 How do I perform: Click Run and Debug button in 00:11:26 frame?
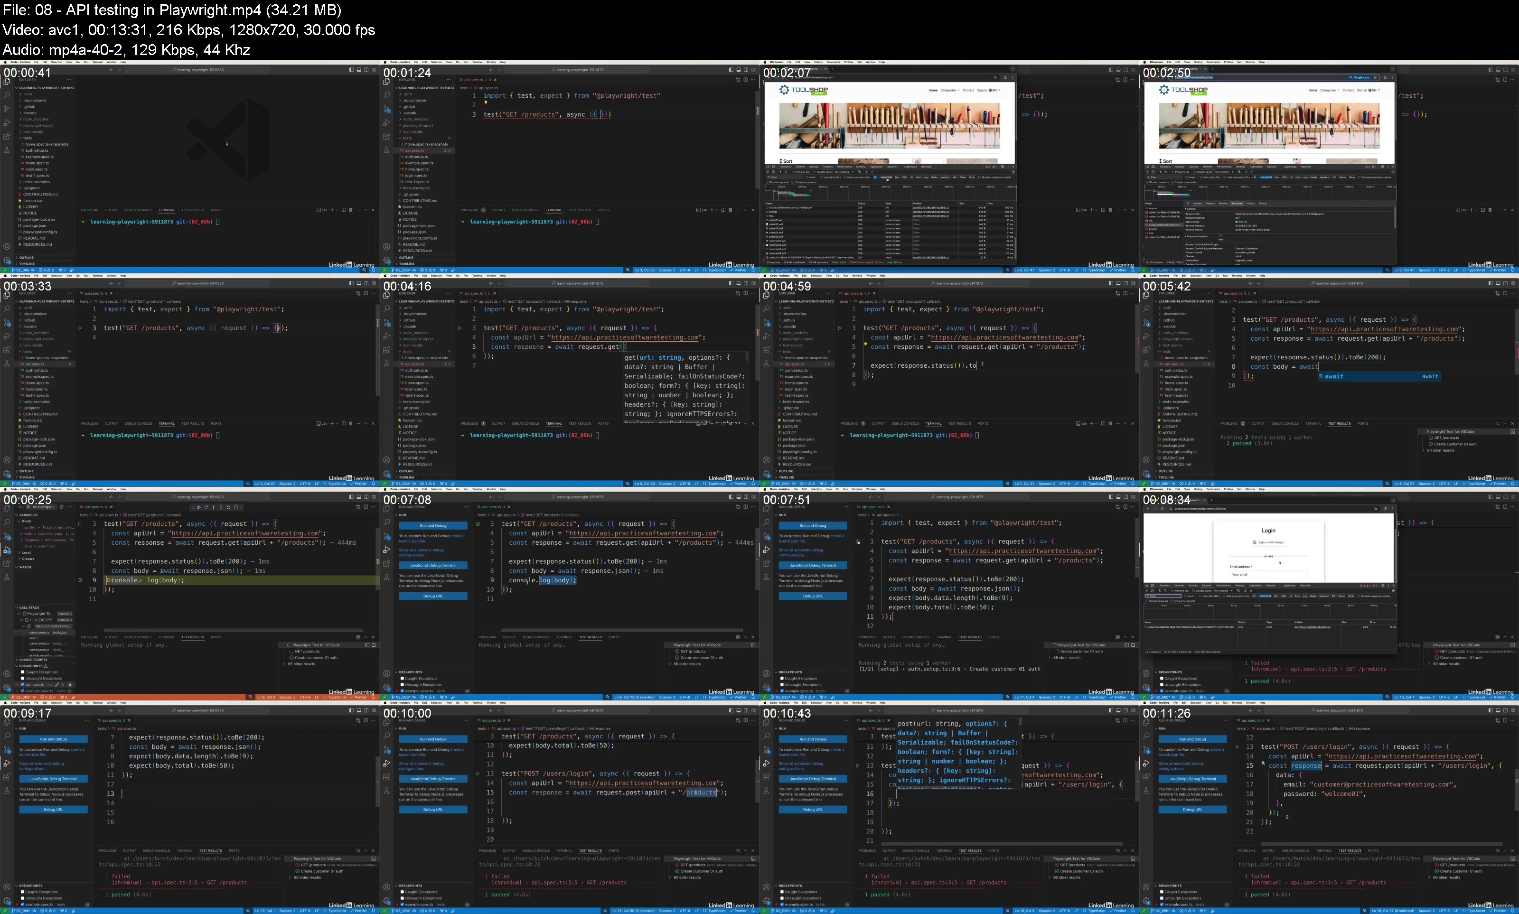coord(1193,739)
